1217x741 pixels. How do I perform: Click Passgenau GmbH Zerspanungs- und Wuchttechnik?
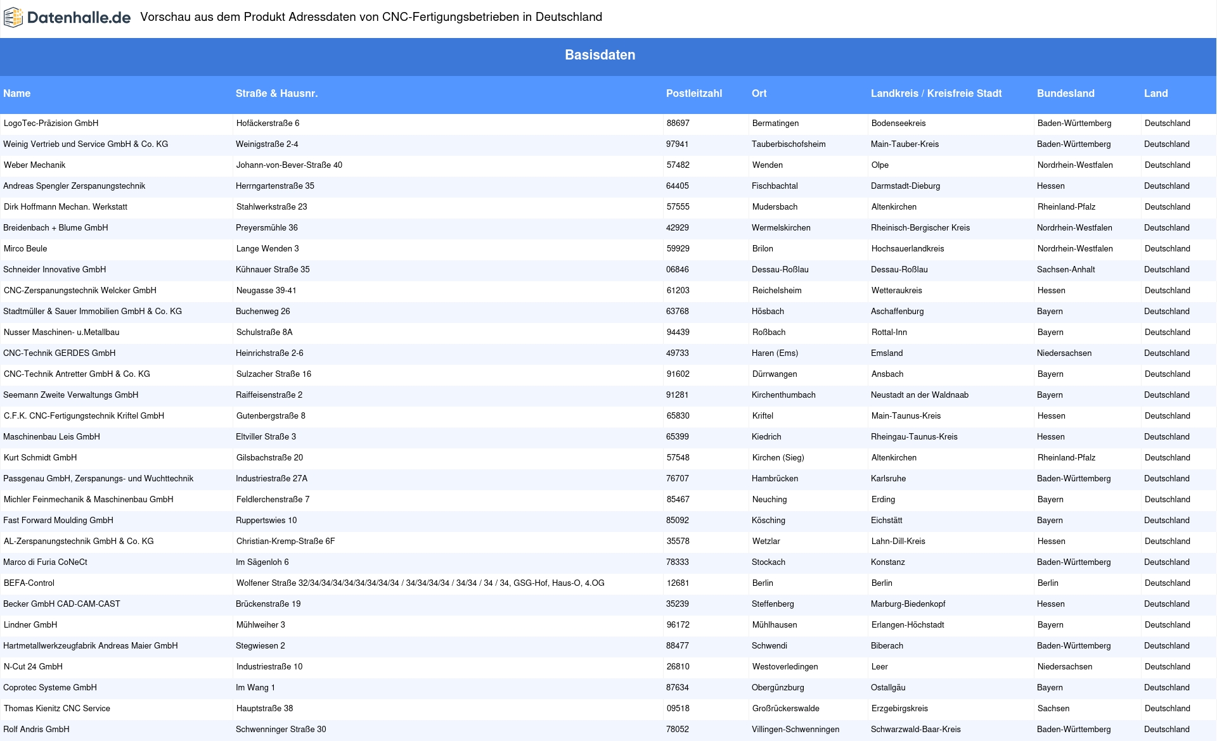(98, 478)
